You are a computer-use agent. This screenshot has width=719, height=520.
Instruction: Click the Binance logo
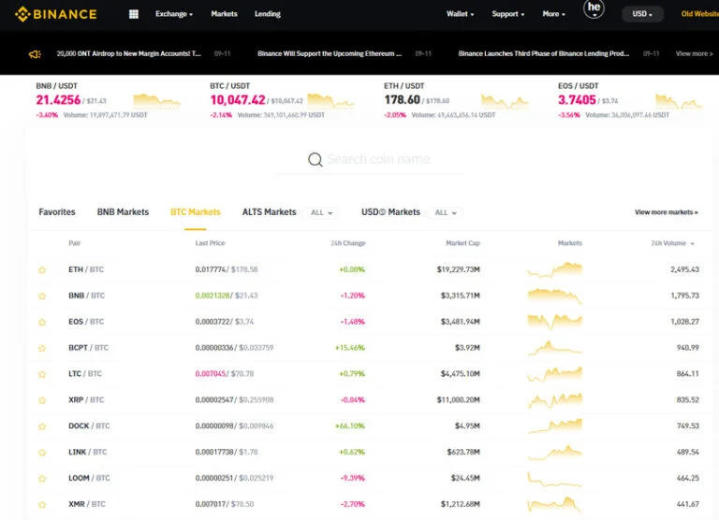click(56, 14)
